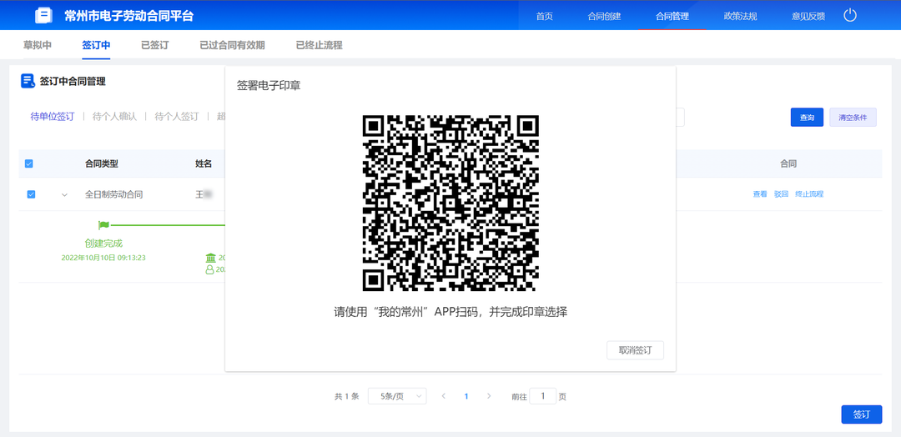Click the 合同 column header

(788, 163)
